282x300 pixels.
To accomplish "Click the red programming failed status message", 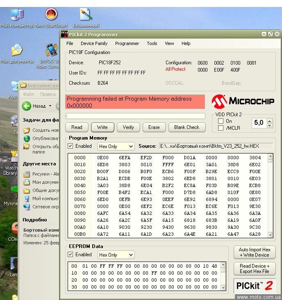I will point(135,102).
